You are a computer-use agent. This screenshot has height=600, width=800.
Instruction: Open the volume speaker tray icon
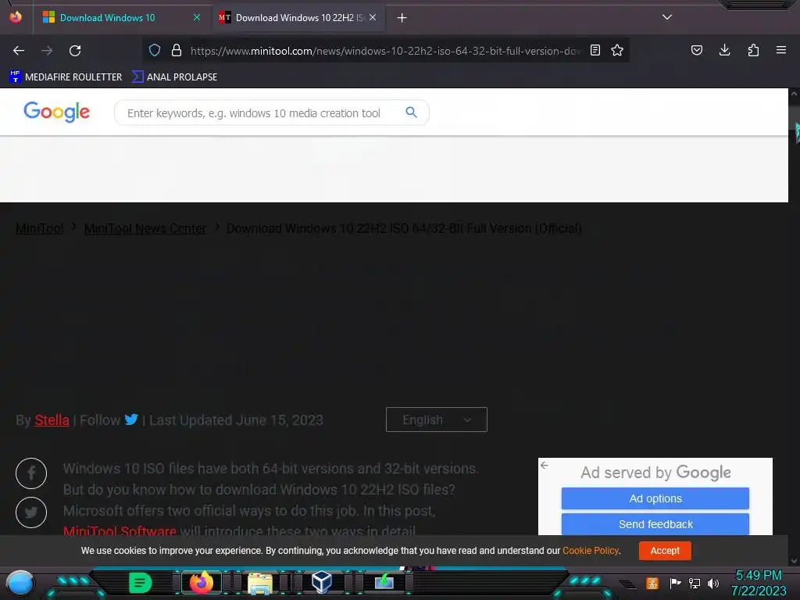pos(713,583)
